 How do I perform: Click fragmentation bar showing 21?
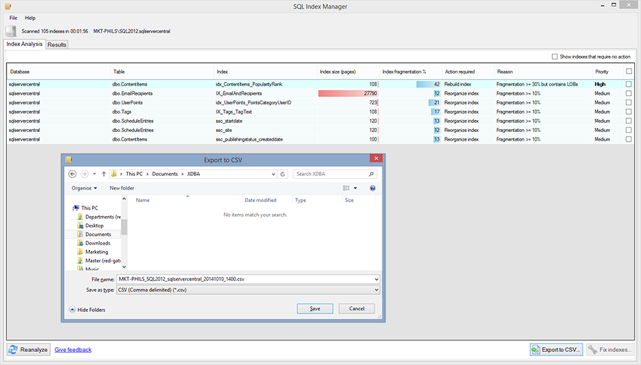pos(435,102)
